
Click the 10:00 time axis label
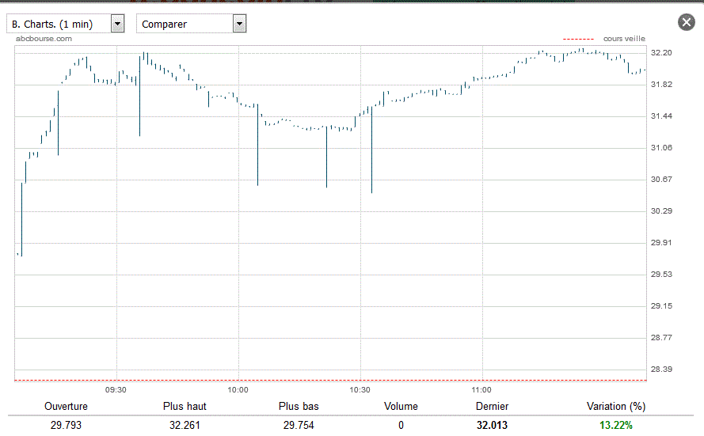pos(238,390)
